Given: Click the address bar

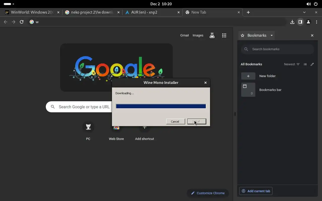Looking at the screenshot, I should tap(157, 22).
